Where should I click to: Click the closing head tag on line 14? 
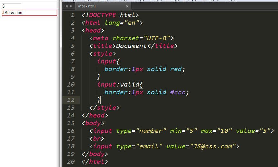(95, 116)
